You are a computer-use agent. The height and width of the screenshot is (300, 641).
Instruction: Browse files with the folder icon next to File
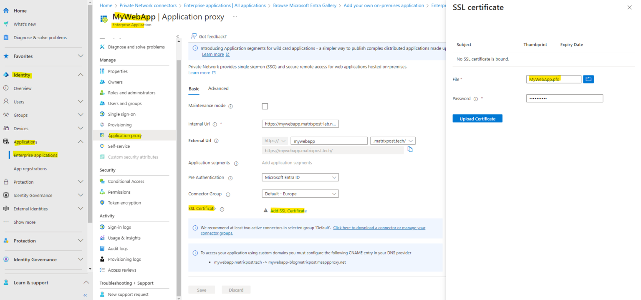tap(588, 79)
